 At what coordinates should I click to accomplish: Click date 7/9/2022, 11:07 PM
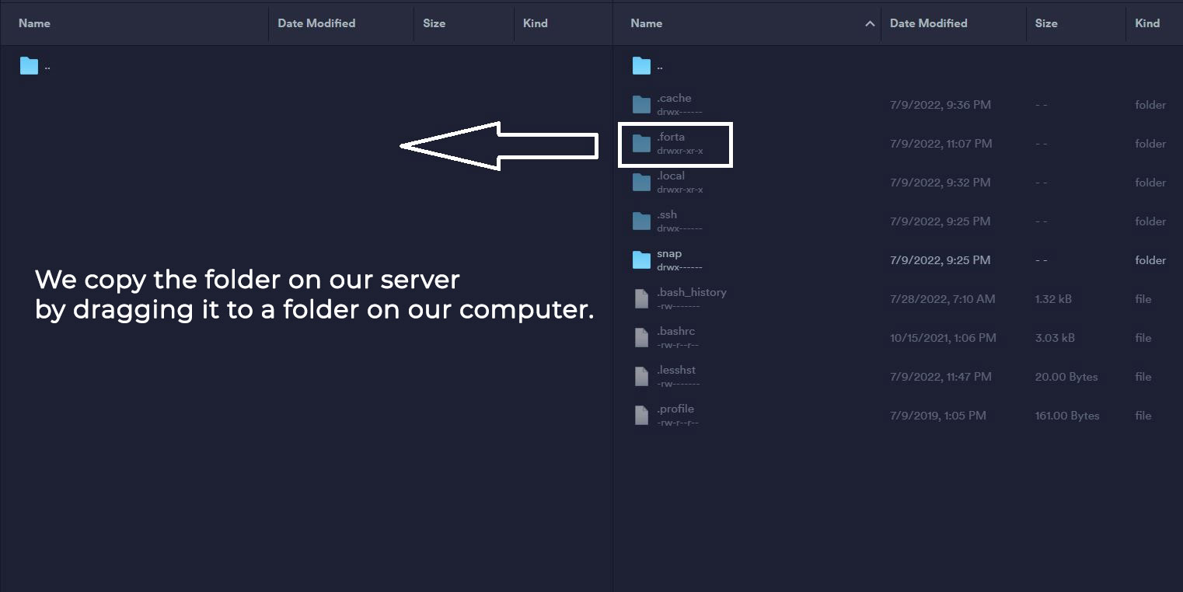(941, 144)
